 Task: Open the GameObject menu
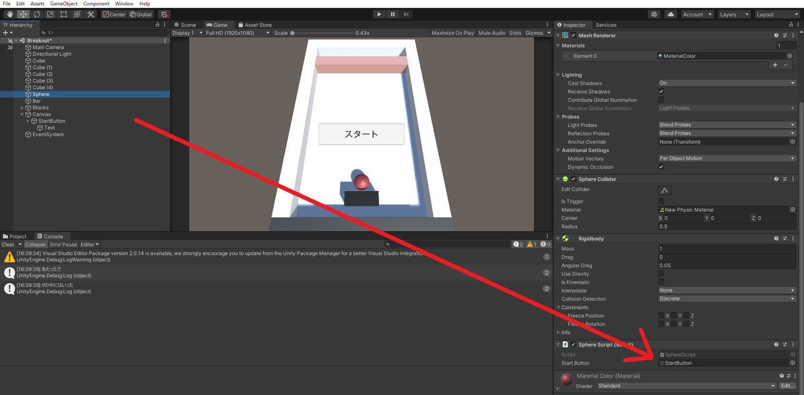(x=64, y=4)
